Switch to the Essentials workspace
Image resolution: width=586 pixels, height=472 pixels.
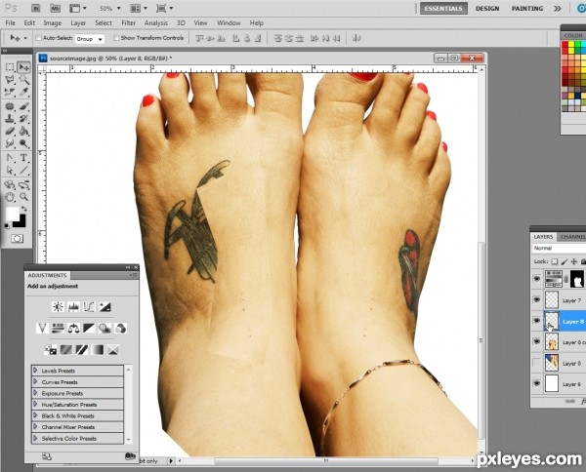(x=443, y=8)
